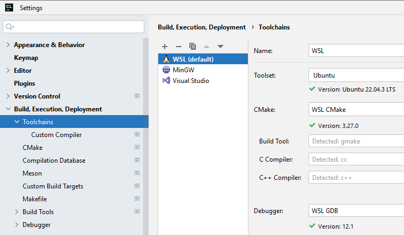Expand the Appearance & Behavior section
Viewport: 404px width, 235px height.
point(8,45)
